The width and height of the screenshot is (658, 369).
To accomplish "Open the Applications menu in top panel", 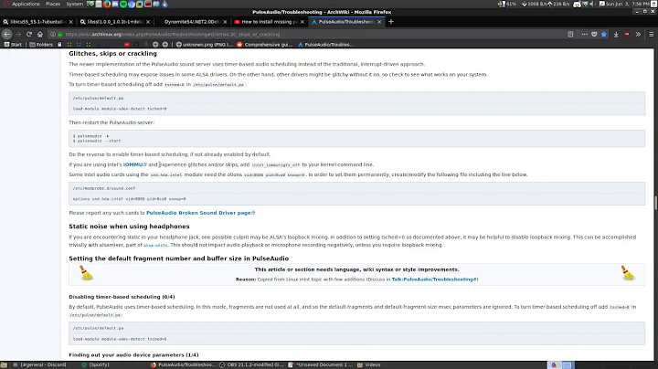I will (x=22, y=5).
